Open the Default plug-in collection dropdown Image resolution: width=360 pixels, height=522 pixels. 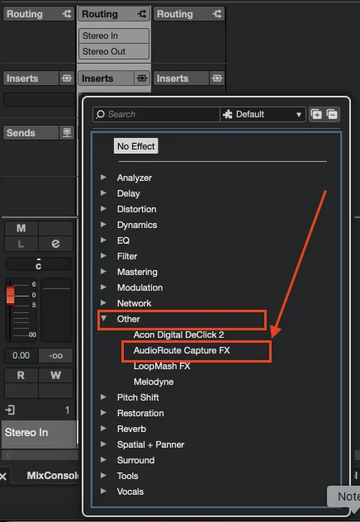pyautogui.click(x=263, y=114)
